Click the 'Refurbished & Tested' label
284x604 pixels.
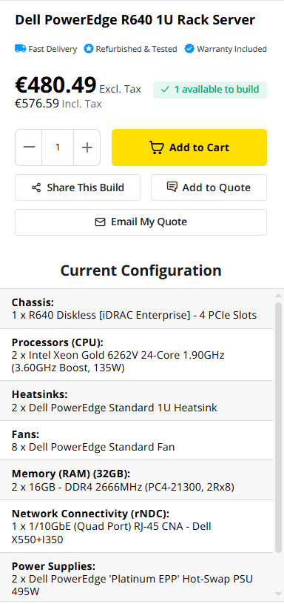pyautogui.click(x=136, y=50)
